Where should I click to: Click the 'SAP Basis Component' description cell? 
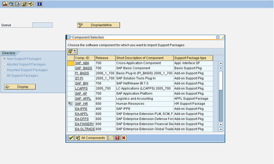click(144, 68)
